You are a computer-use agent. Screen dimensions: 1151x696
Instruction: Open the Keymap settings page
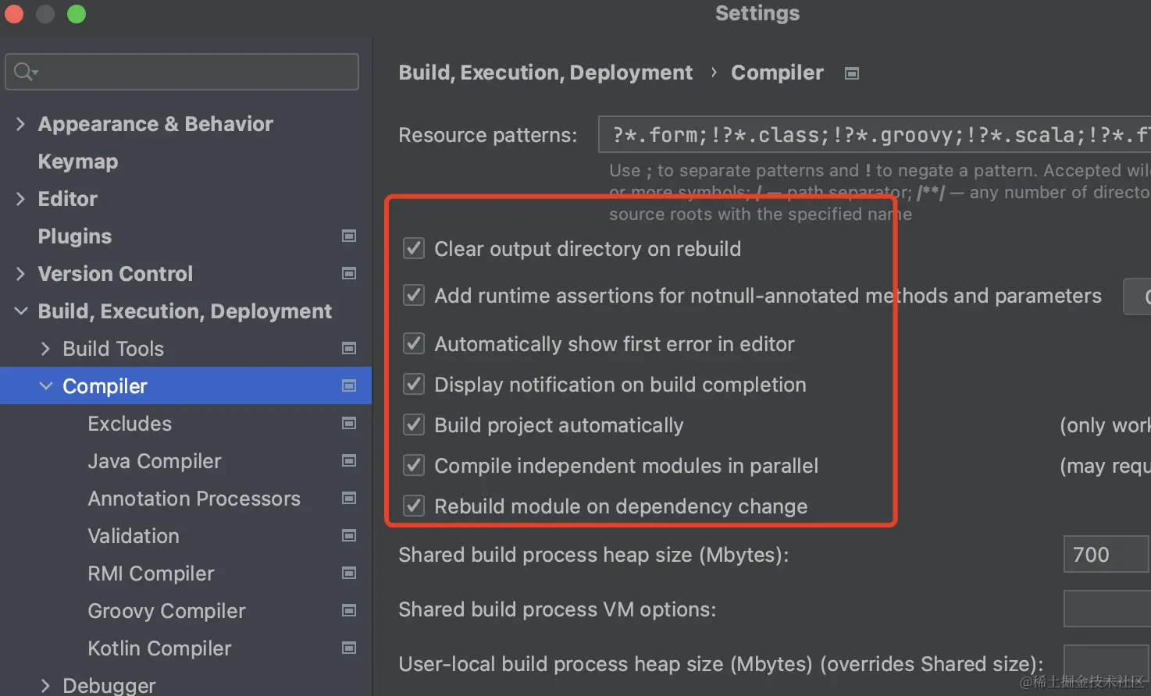tap(78, 162)
